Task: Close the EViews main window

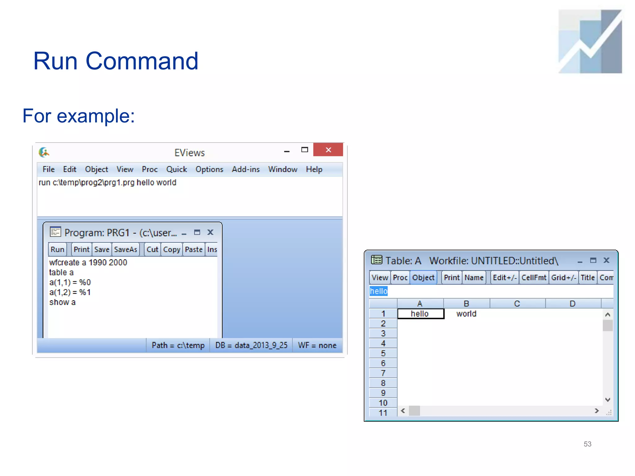Action: click(x=328, y=150)
